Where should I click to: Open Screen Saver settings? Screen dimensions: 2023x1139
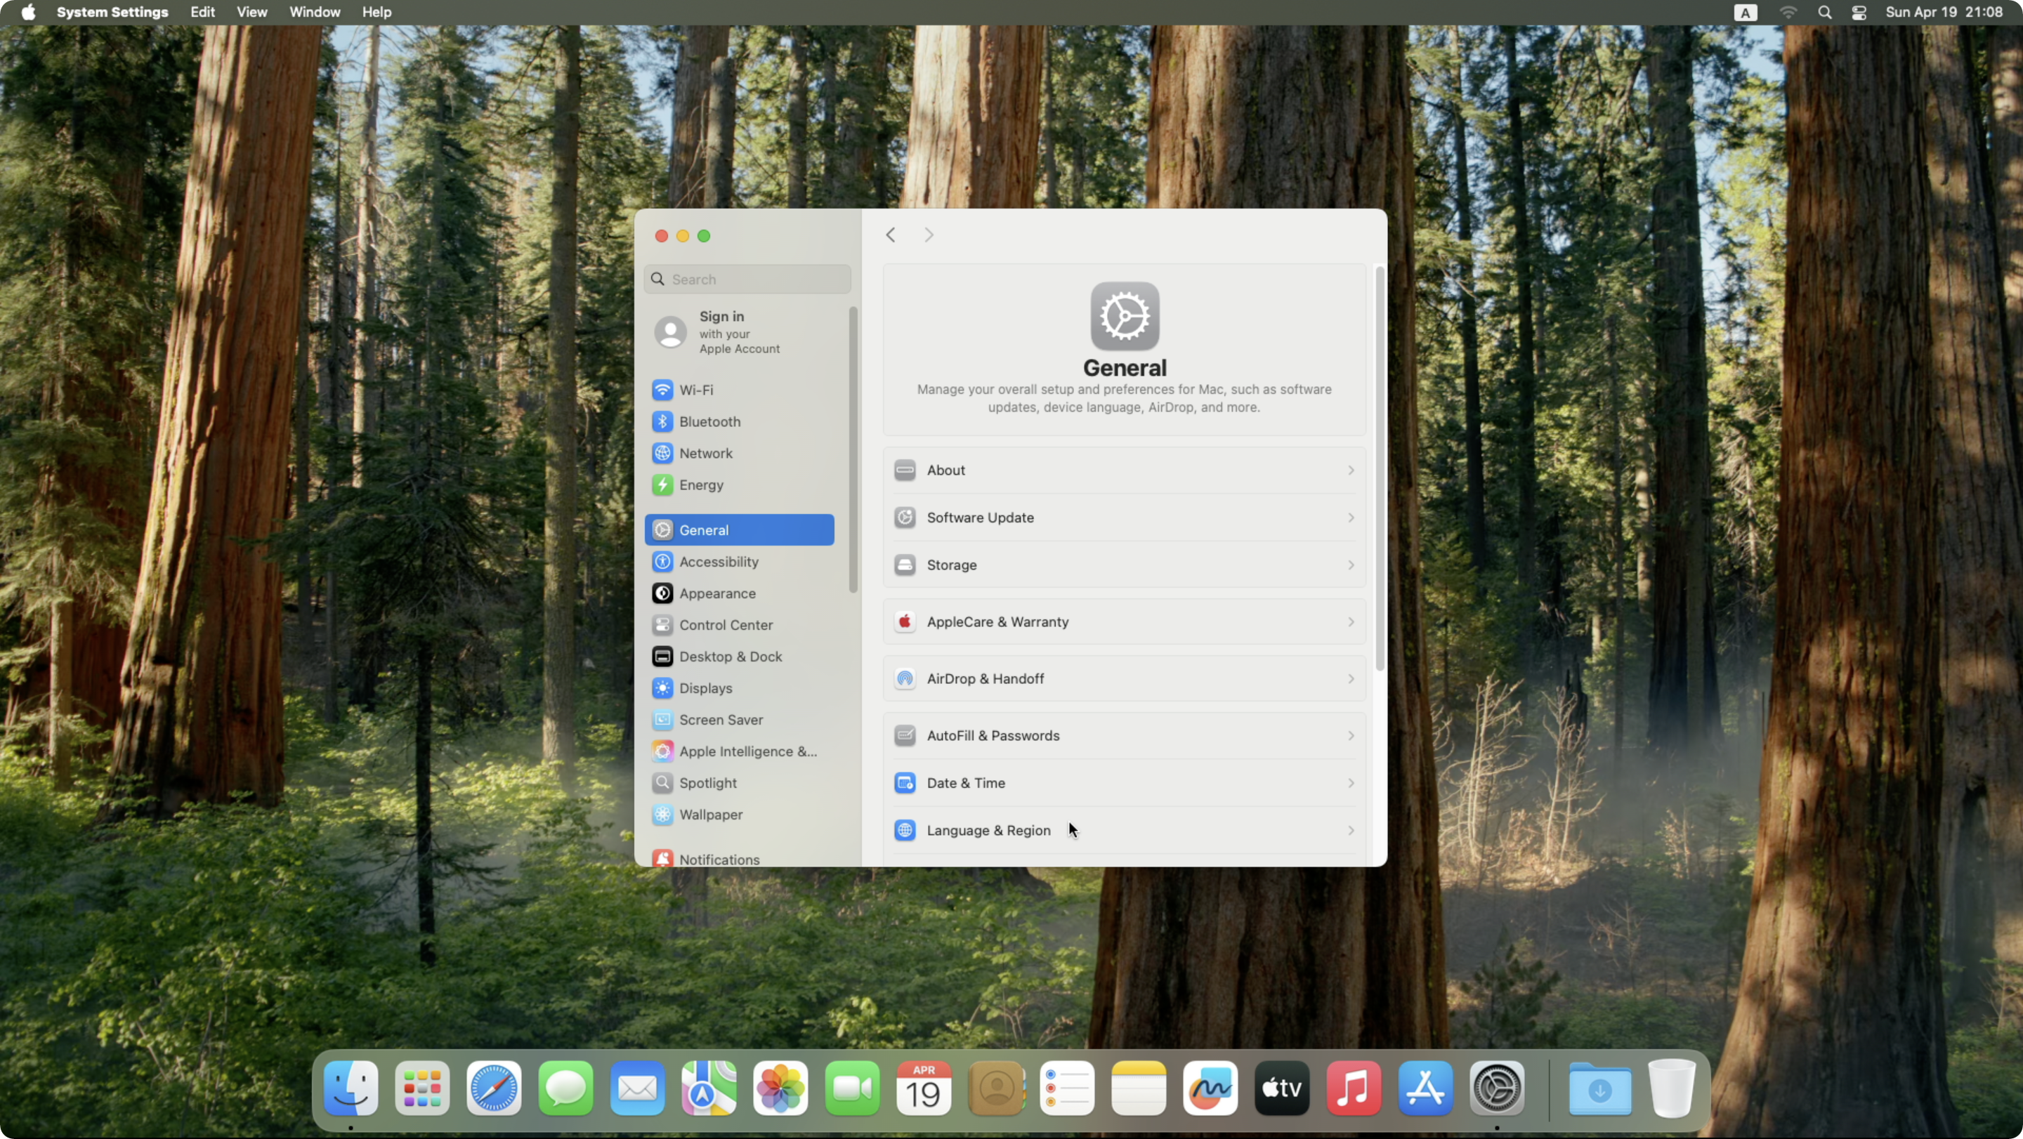pos(739,720)
